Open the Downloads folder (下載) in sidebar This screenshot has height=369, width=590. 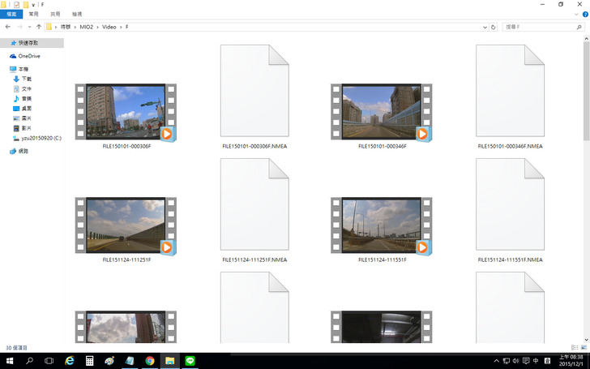click(27, 79)
